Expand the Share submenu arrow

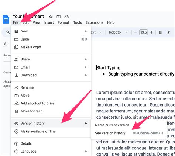tap(86, 59)
